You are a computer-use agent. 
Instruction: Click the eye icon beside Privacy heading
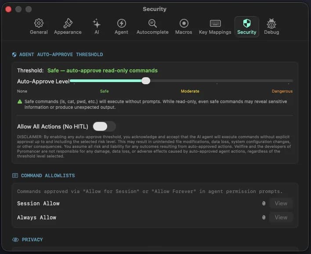tap(15, 240)
